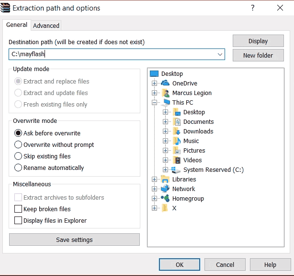Click the X folder icon
Image resolution: width=294 pixels, height=276 pixels.
point(165,208)
